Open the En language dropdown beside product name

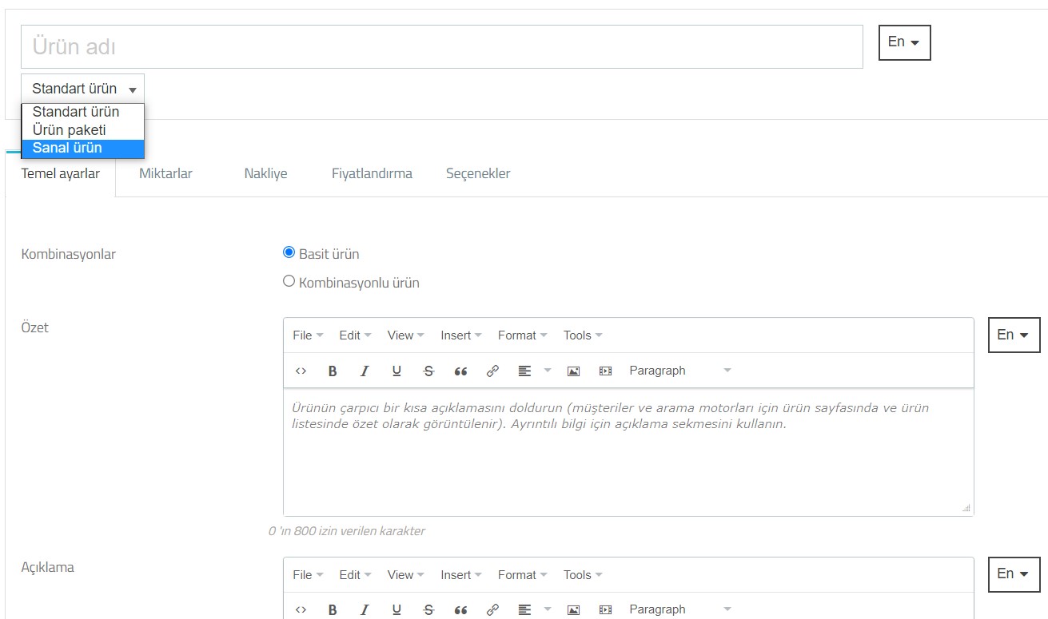click(904, 42)
